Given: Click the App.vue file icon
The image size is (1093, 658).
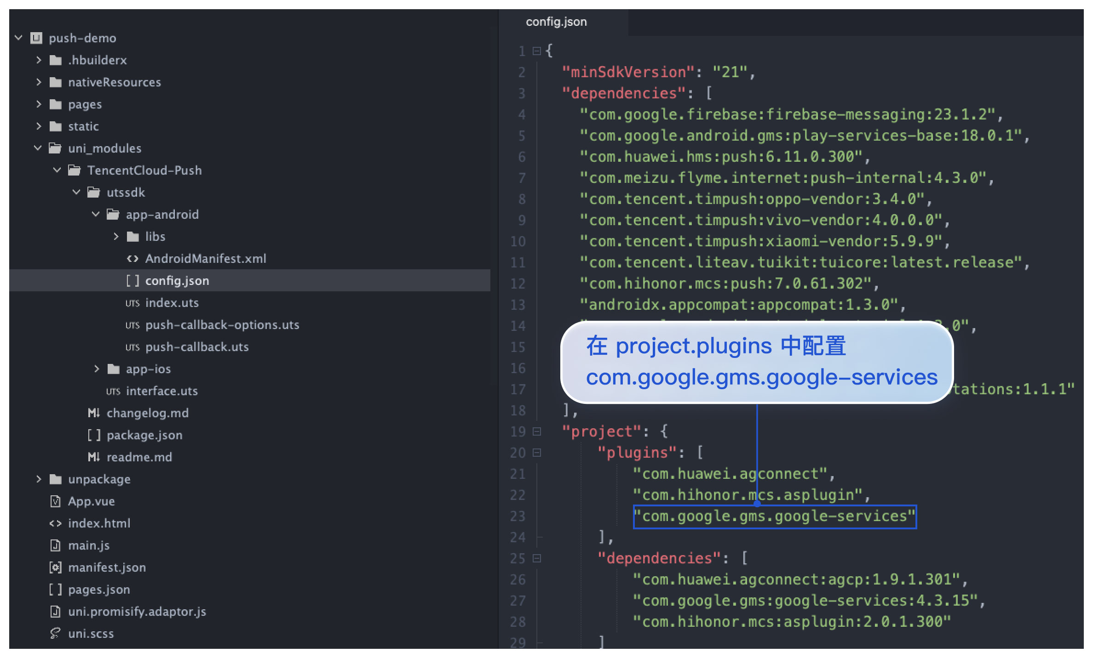Looking at the screenshot, I should coord(55,501).
